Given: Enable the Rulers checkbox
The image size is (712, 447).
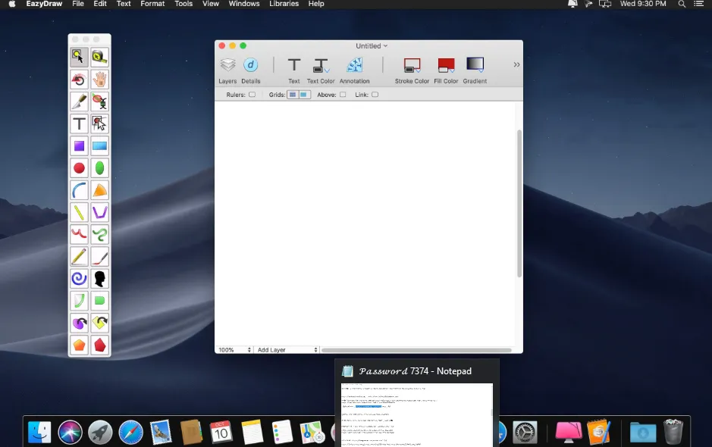Looking at the screenshot, I should [x=252, y=95].
